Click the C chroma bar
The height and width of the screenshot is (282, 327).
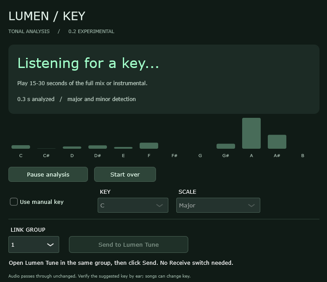coord(21,147)
